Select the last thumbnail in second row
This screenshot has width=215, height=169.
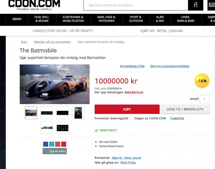62,128
